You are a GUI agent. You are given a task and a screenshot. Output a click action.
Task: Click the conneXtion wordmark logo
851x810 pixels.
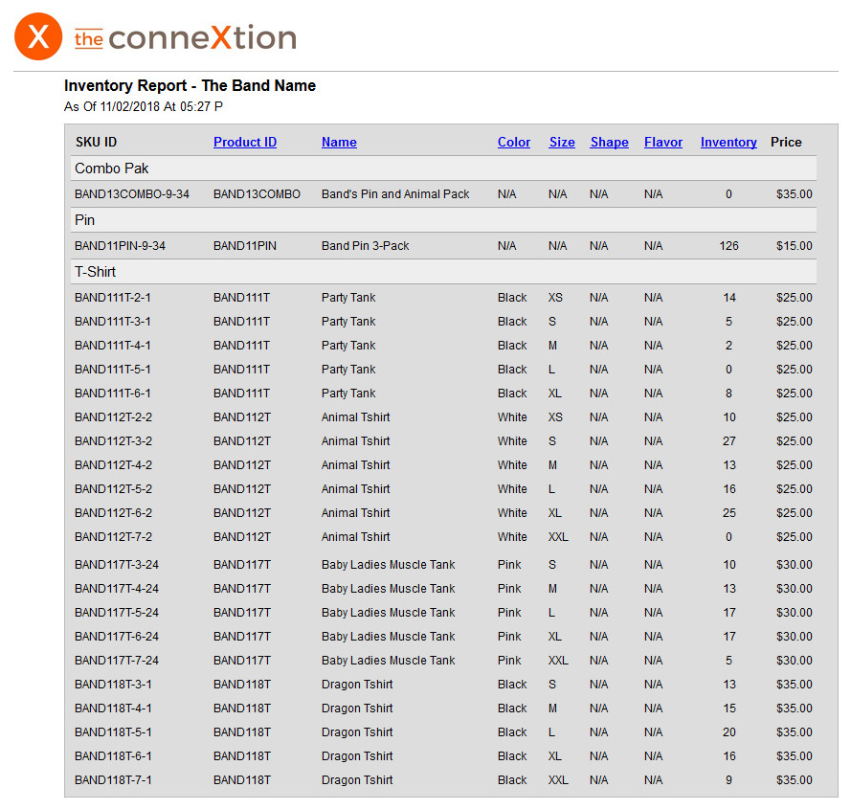186,38
